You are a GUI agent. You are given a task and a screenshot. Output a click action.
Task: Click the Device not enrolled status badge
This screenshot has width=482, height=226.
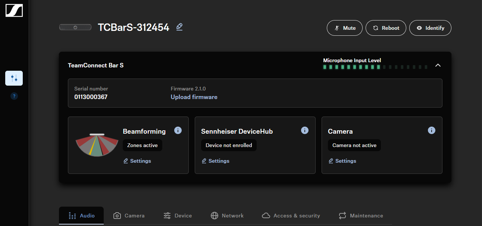pos(229,145)
